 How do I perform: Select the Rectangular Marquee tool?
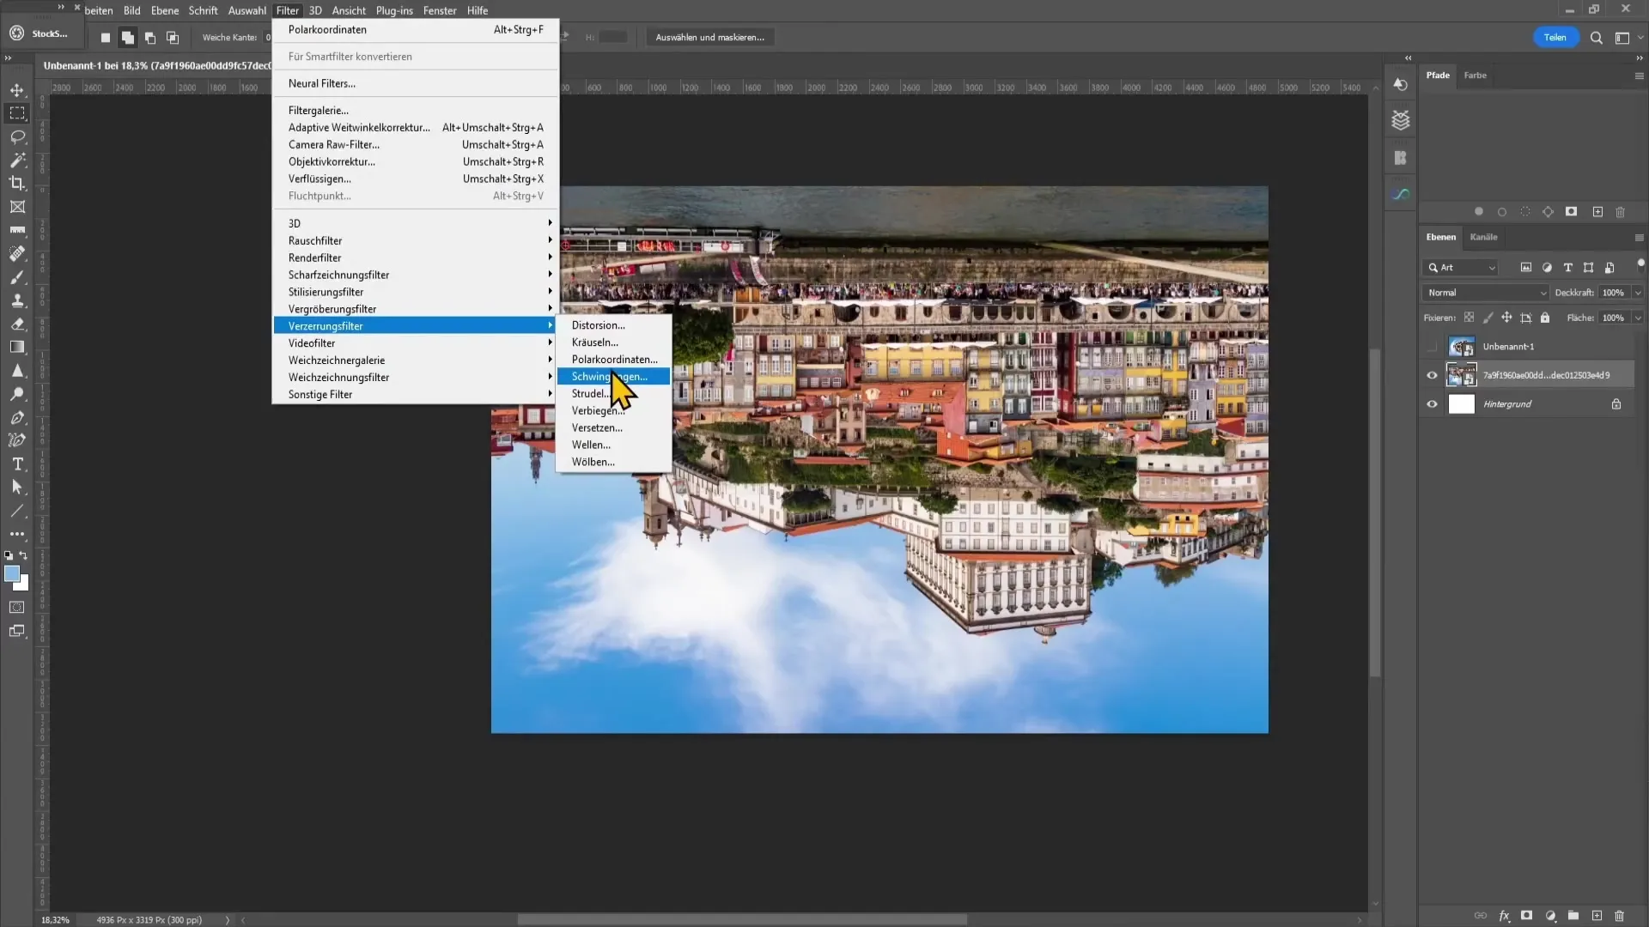click(x=17, y=113)
